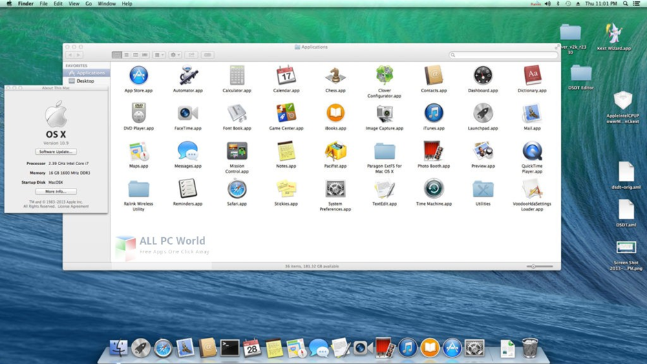The height and width of the screenshot is (364, 647).
Task: Select Applications in Finder sidebar
Action: click(x=86, y=73)
